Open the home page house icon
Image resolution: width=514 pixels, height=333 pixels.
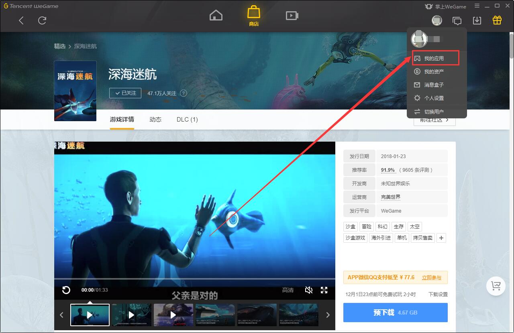[216, 15]
